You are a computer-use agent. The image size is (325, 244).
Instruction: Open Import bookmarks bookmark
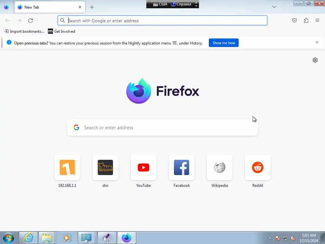click(24, 31)
